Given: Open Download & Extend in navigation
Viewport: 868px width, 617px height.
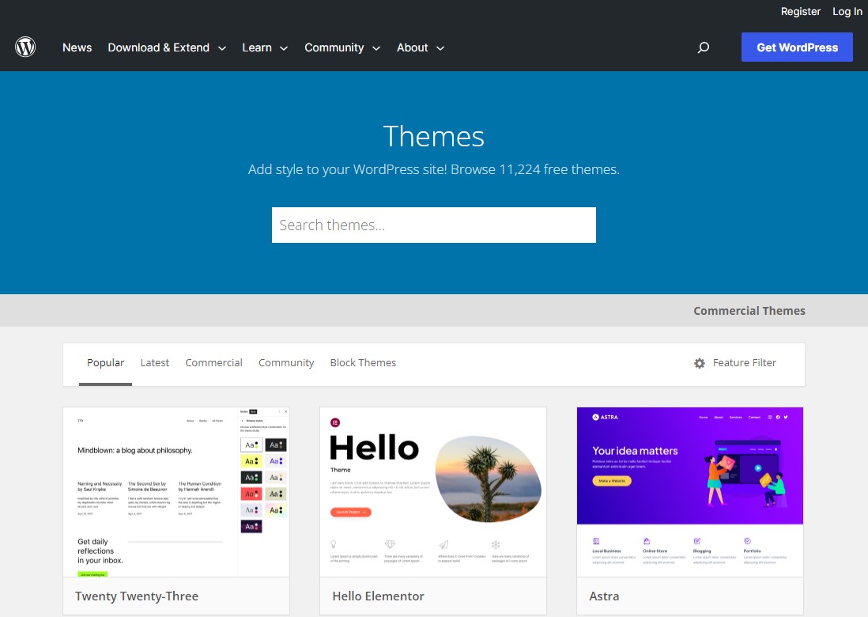Looking at the screenshot, I should click(158, 47).
